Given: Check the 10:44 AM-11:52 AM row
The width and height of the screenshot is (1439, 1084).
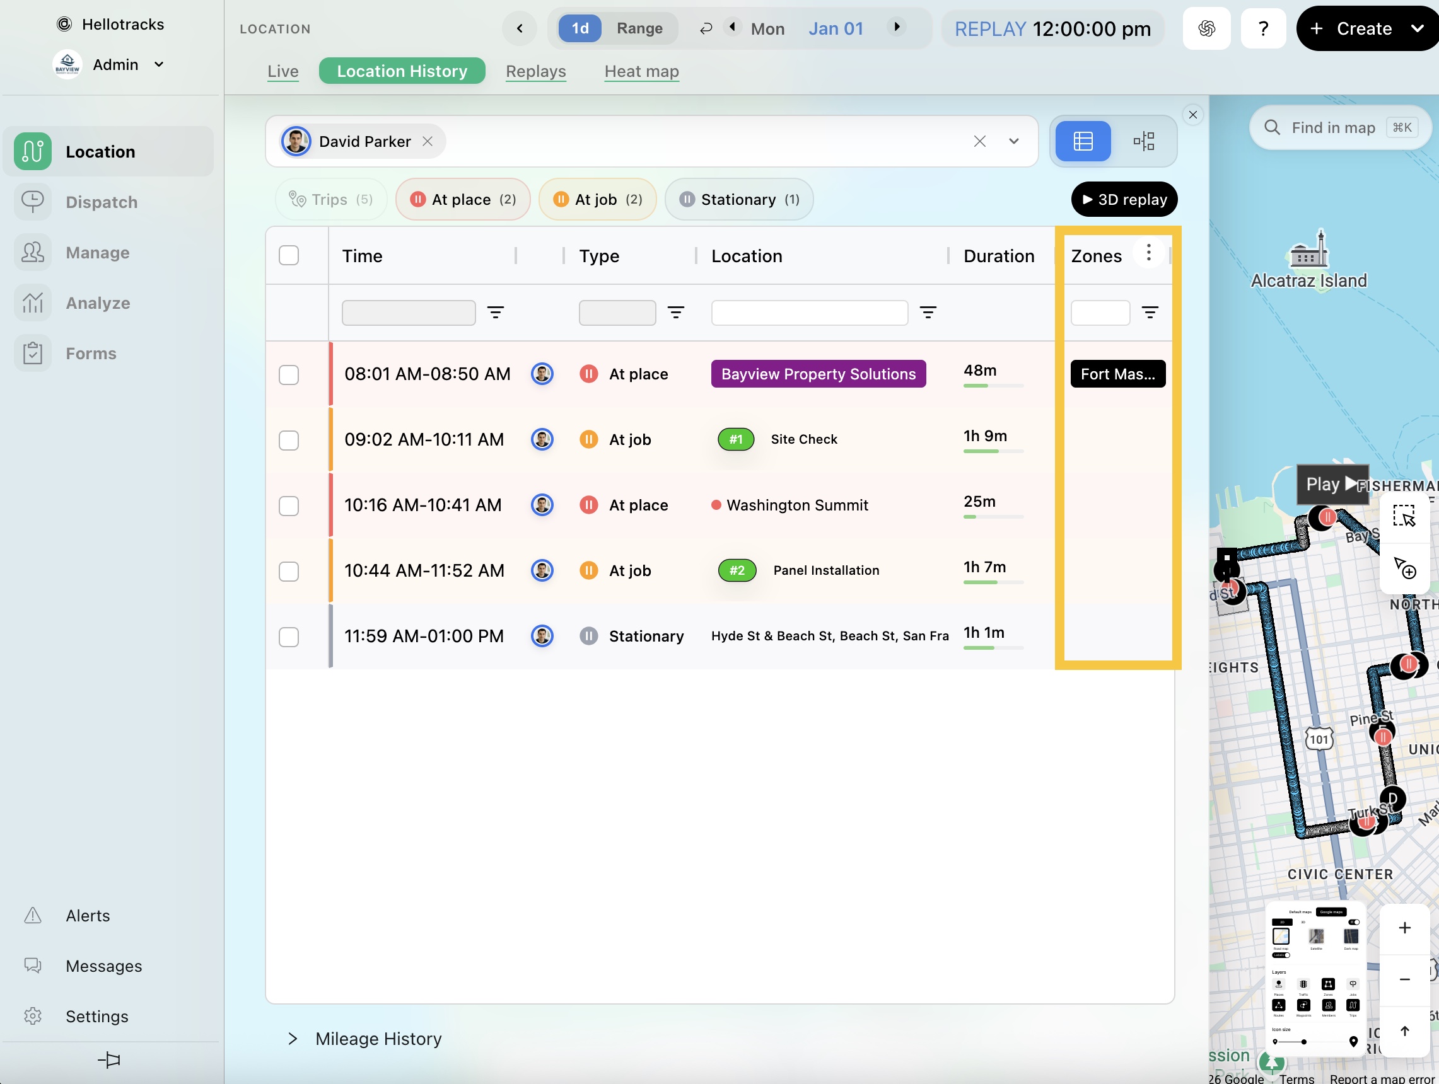Looking at the screenshot, I should pos(289,572).
